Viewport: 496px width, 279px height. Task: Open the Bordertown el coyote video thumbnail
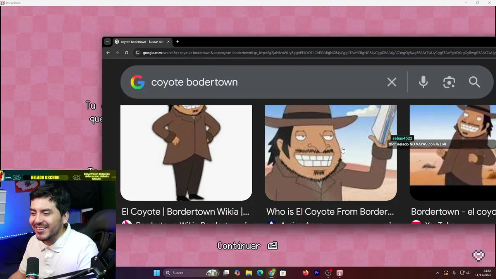click(453, 153)
